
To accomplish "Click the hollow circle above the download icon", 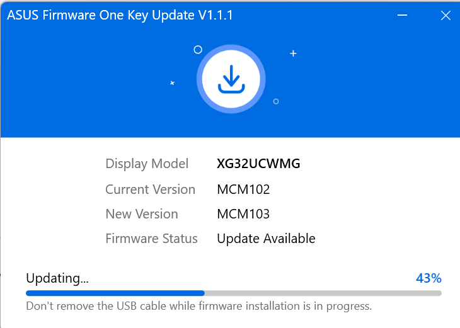I will [198, 49].
